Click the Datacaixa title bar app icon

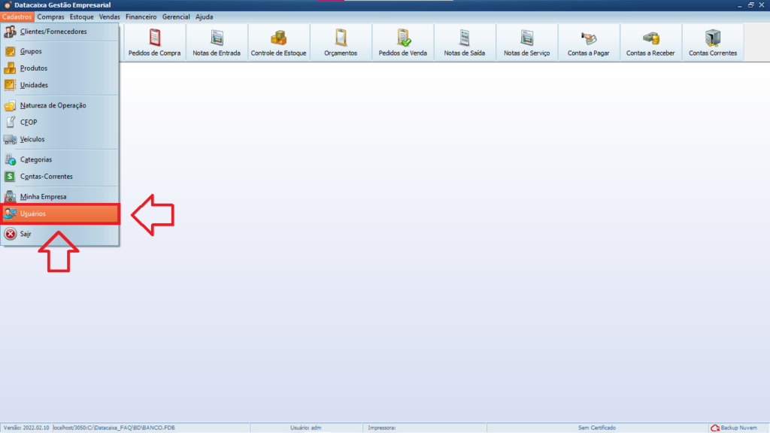(8, 5)
